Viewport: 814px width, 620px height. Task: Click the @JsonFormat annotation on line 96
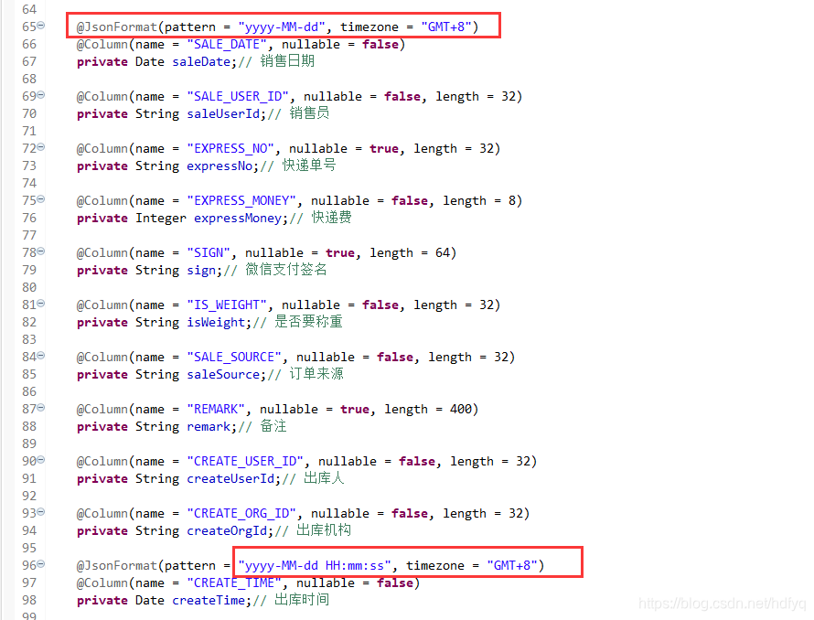[117, 565]
